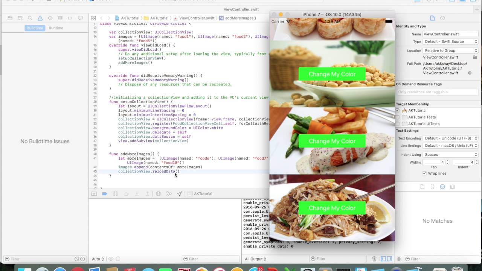The width and height of the screenshot is (482, 271).
Task: Open Location dropdown Relative to Group
Action: [x=450, y=50]
